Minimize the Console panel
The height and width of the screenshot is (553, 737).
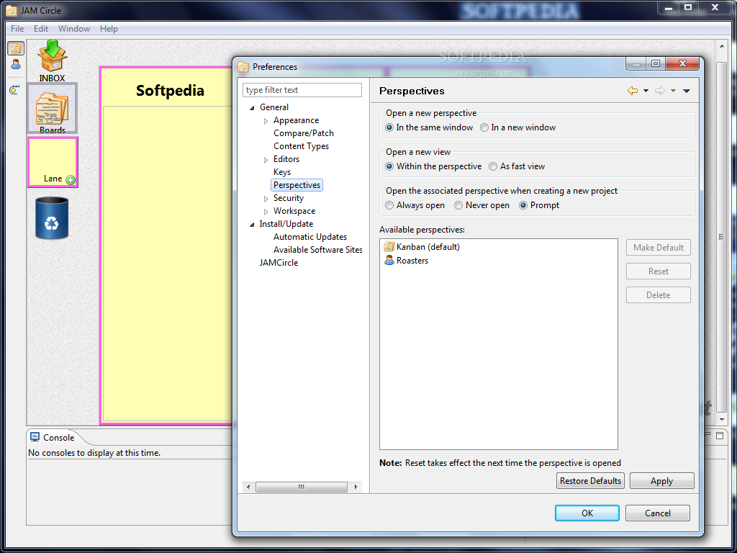707,436
